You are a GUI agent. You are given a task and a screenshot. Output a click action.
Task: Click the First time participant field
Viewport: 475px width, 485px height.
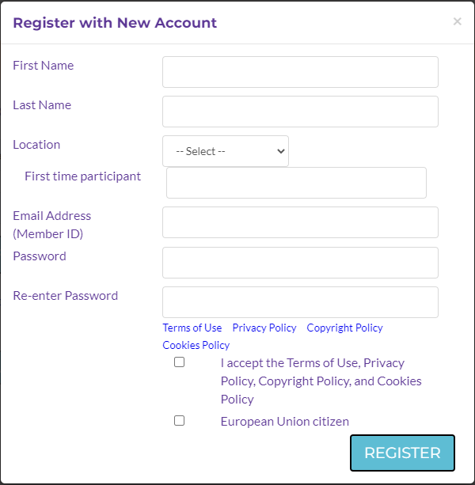[296, 183]
